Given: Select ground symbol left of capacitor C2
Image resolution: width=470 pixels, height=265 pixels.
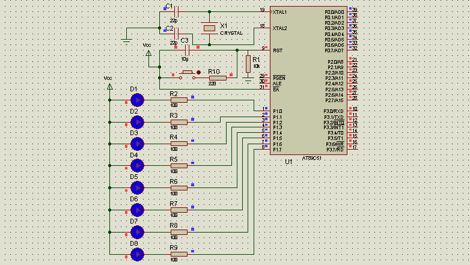Looking at the screenshot, I should coord(126,41).
